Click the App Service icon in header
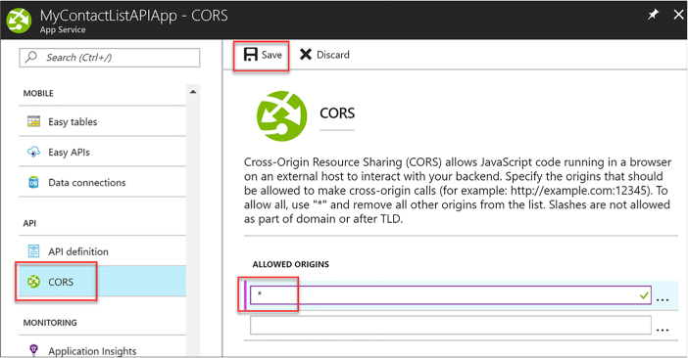 19,21
